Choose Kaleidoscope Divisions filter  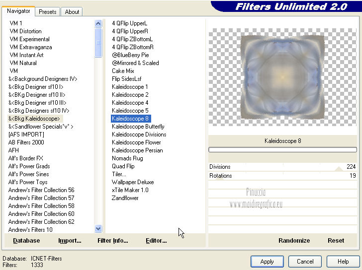coord(139,135)
